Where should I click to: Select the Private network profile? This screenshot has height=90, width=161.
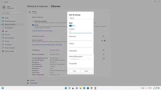pyautogui.click(x=33, y=25)
